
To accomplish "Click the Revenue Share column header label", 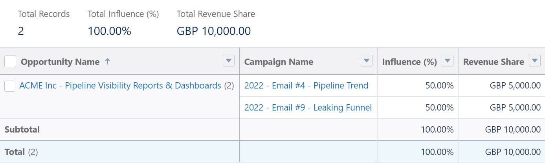I will point(494,62).
